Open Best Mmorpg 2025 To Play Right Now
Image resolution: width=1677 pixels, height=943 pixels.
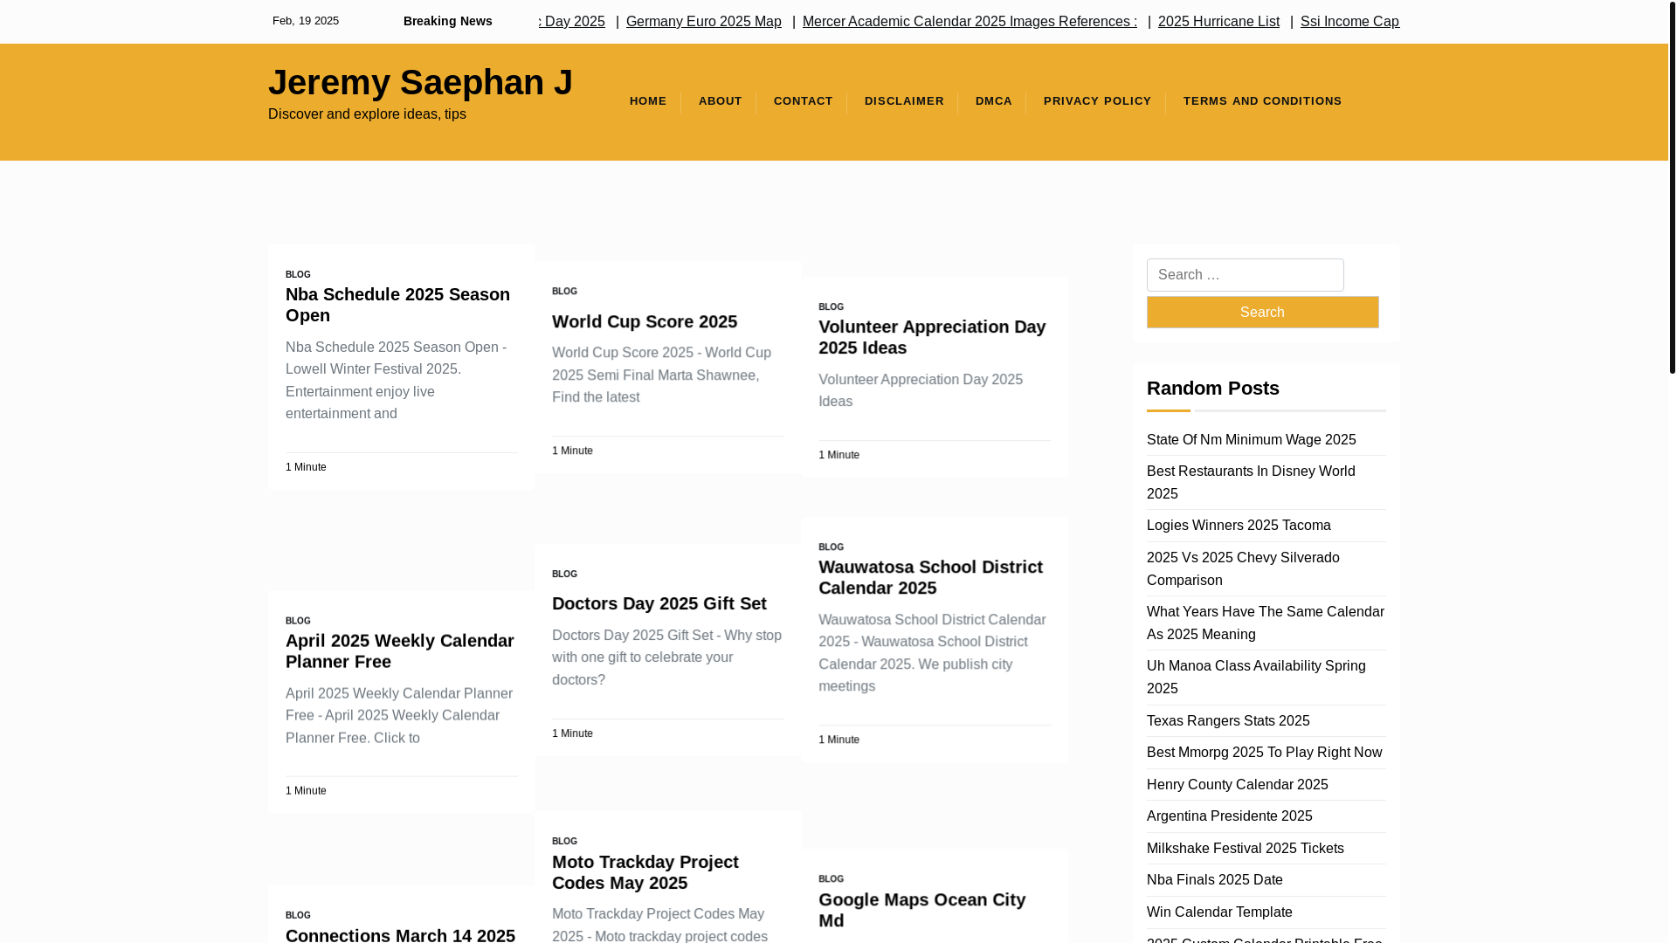point(1264,753)
